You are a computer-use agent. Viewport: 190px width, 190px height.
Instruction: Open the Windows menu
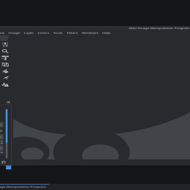pos(90,33)
